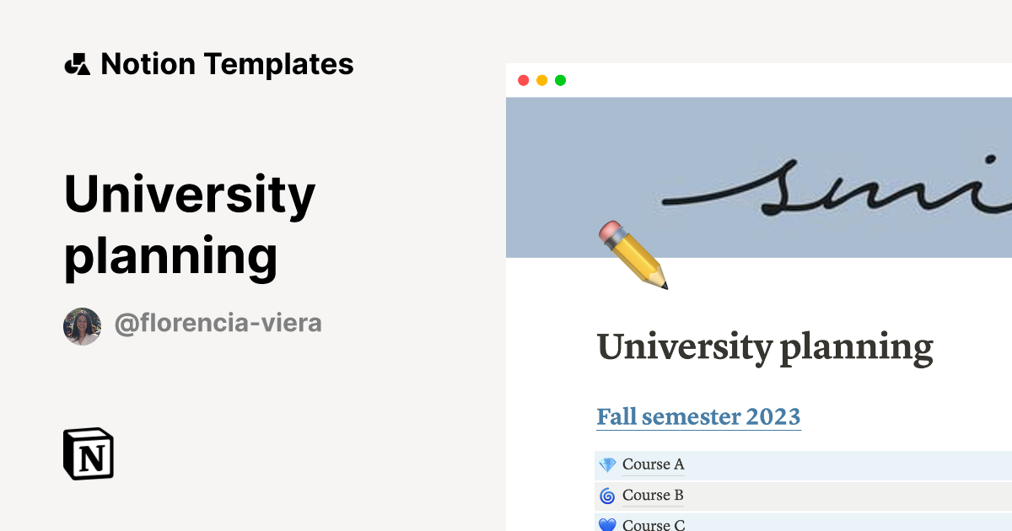Open the Fall semester 2023 page link
This screenshot has width=1012, height=531.
coord(698,416)
